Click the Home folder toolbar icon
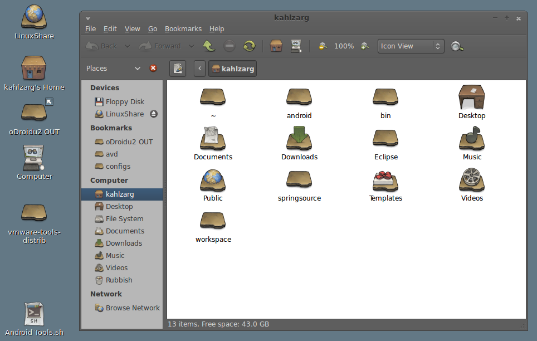Viewport: 537px width, 341px height. coord(276,46)
